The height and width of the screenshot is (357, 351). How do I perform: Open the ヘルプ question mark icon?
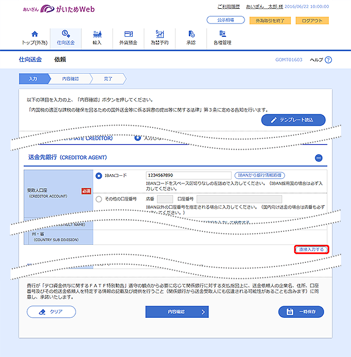pyautogui.click(x=328, y=60)
